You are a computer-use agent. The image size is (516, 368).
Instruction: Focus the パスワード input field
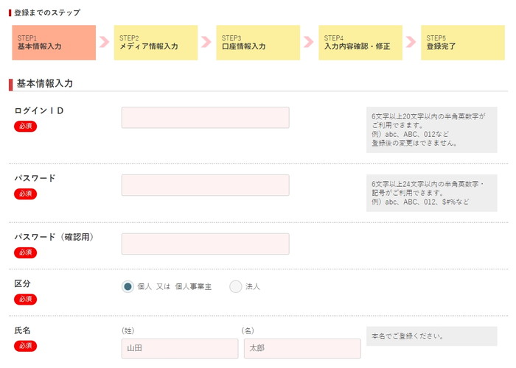point(206,185)
